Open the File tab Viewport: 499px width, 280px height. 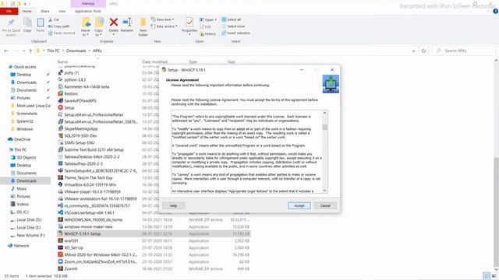point(9,11)
